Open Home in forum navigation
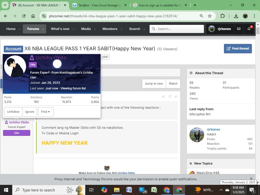This screenshot has width=260, height=195. click(11, 29)
